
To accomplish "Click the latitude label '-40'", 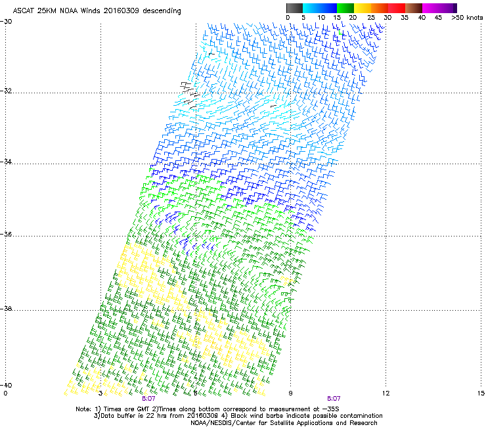I will (6, 385).
